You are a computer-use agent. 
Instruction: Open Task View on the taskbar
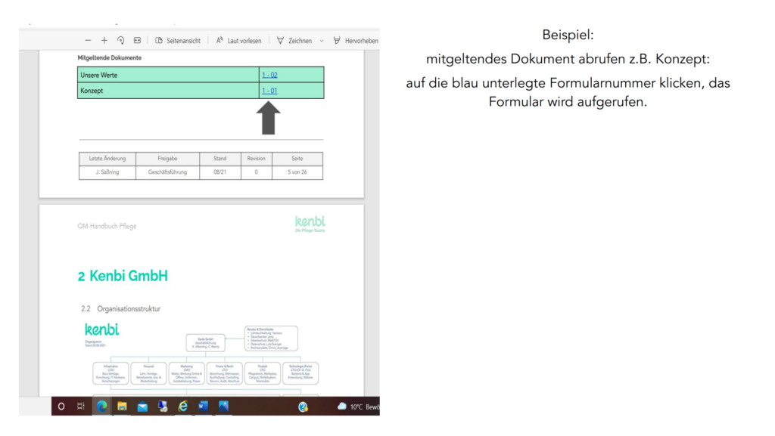[x=81, y=407]
